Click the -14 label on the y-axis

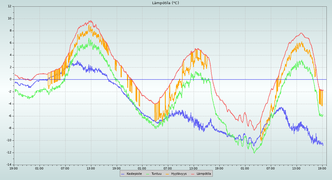coord(9,165)
